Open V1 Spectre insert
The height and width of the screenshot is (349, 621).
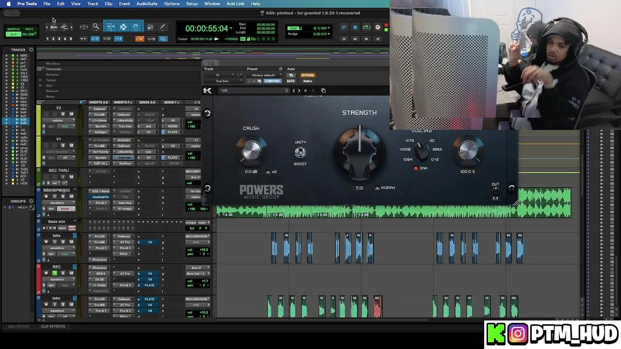pos(100,158)
